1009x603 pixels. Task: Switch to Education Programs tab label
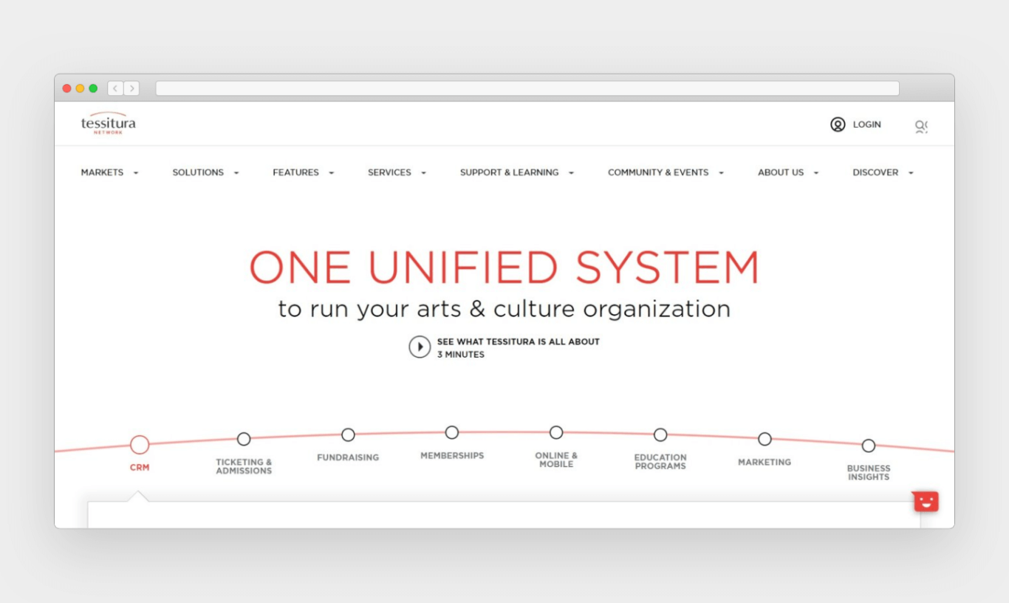pyautogui.click(x=660, y=462)
